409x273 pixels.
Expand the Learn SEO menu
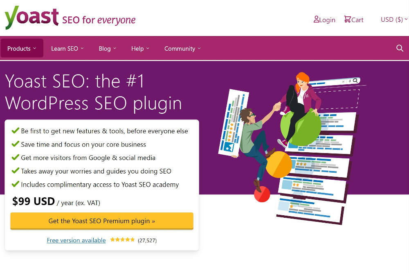(67, 49)
